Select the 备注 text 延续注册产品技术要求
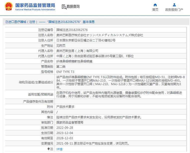Image resolution: width=190 pixels, height=153 pixels. coord(99,117)
